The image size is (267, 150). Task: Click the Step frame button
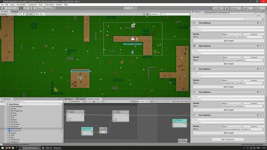pyautogui.click(x=135, y=8)
